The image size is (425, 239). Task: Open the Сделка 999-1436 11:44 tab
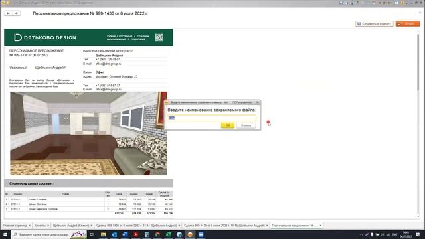click(136, 226)
